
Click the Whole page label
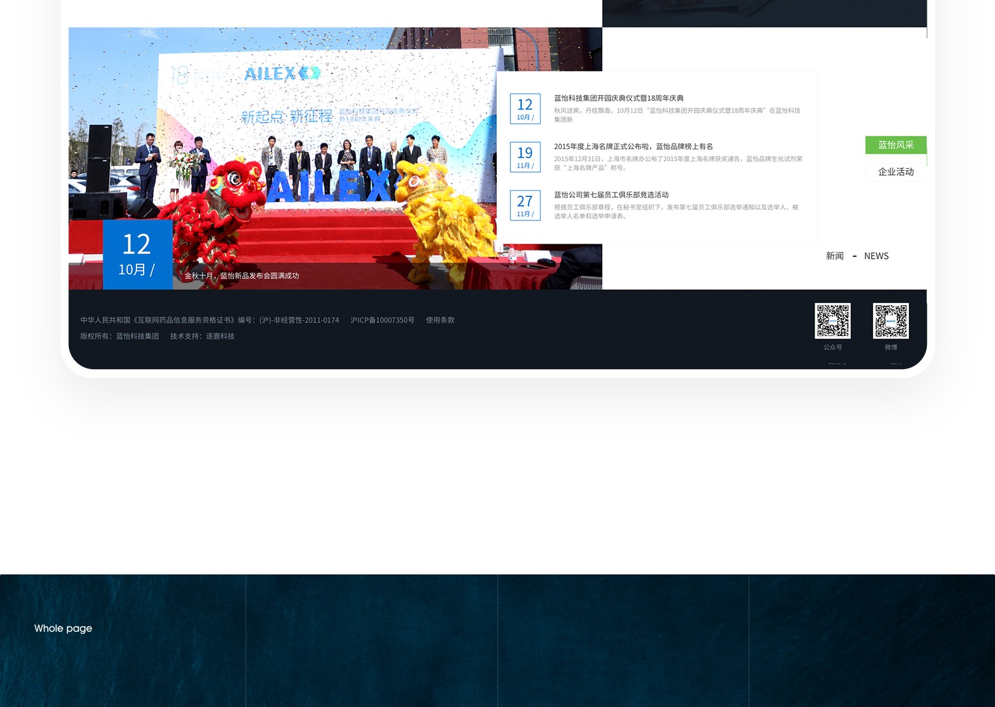tap(63, 628)
